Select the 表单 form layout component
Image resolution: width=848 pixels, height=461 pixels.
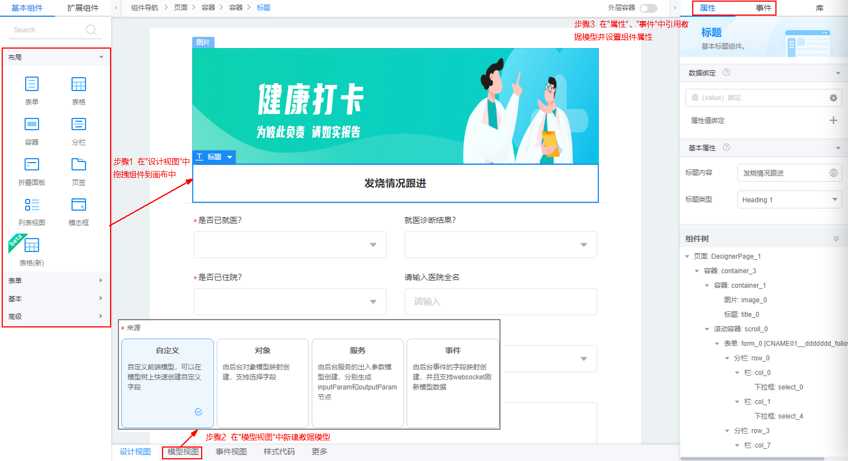[x=32, y=91]
